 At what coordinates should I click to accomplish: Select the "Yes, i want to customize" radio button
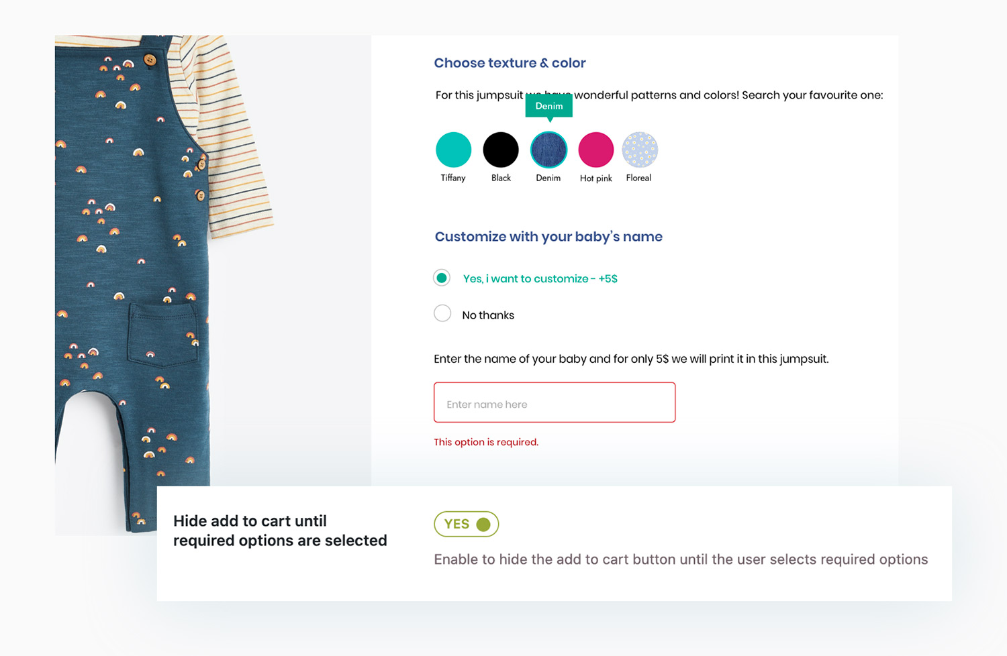click(x=442, y=278)
